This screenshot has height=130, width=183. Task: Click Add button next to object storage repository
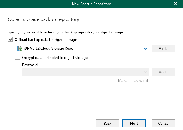(x=163, y=48)
